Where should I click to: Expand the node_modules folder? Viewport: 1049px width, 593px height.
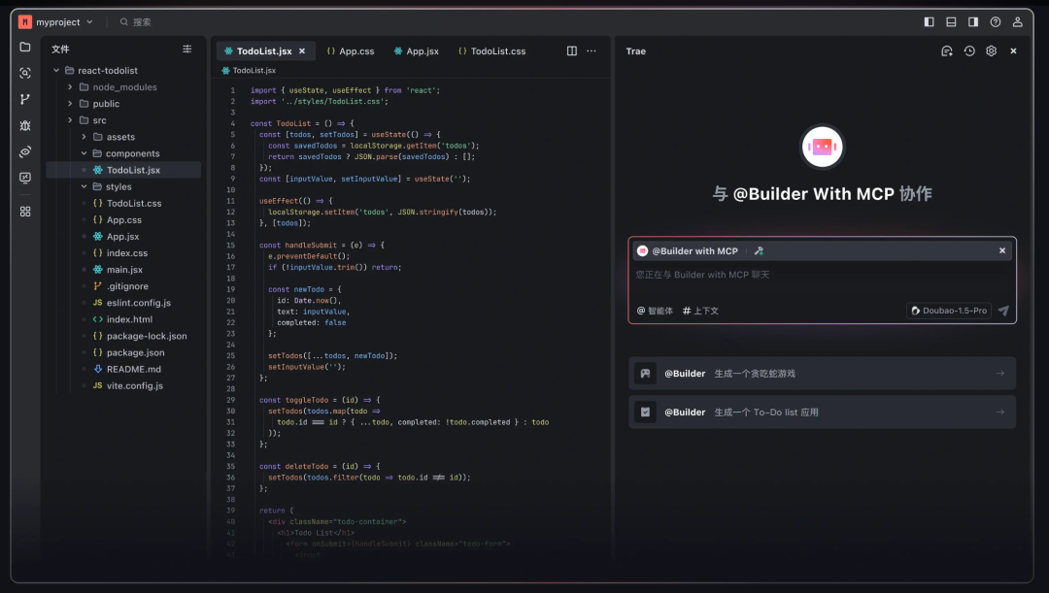(x=70, y=87)
